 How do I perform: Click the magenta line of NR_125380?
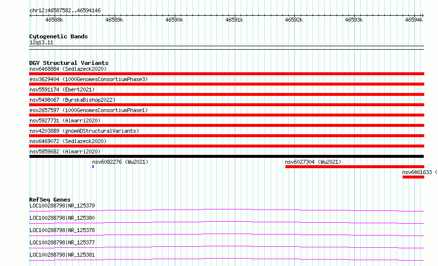pos(226,222)
